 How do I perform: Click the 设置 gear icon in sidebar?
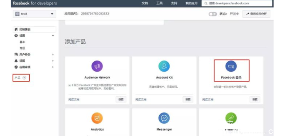16,36
